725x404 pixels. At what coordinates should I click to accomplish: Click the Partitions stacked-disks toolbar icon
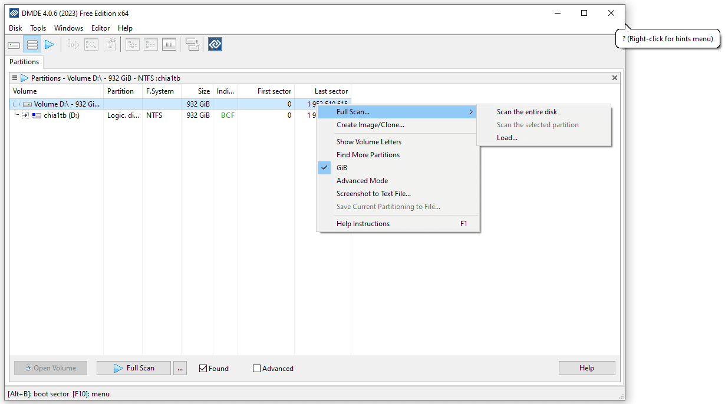tap(32, 45)
